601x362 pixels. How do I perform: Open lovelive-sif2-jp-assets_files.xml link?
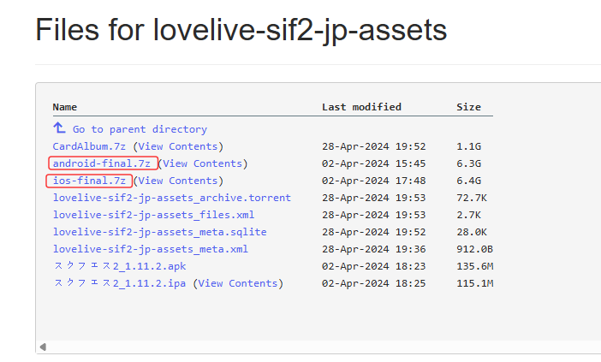coord(153,215)
